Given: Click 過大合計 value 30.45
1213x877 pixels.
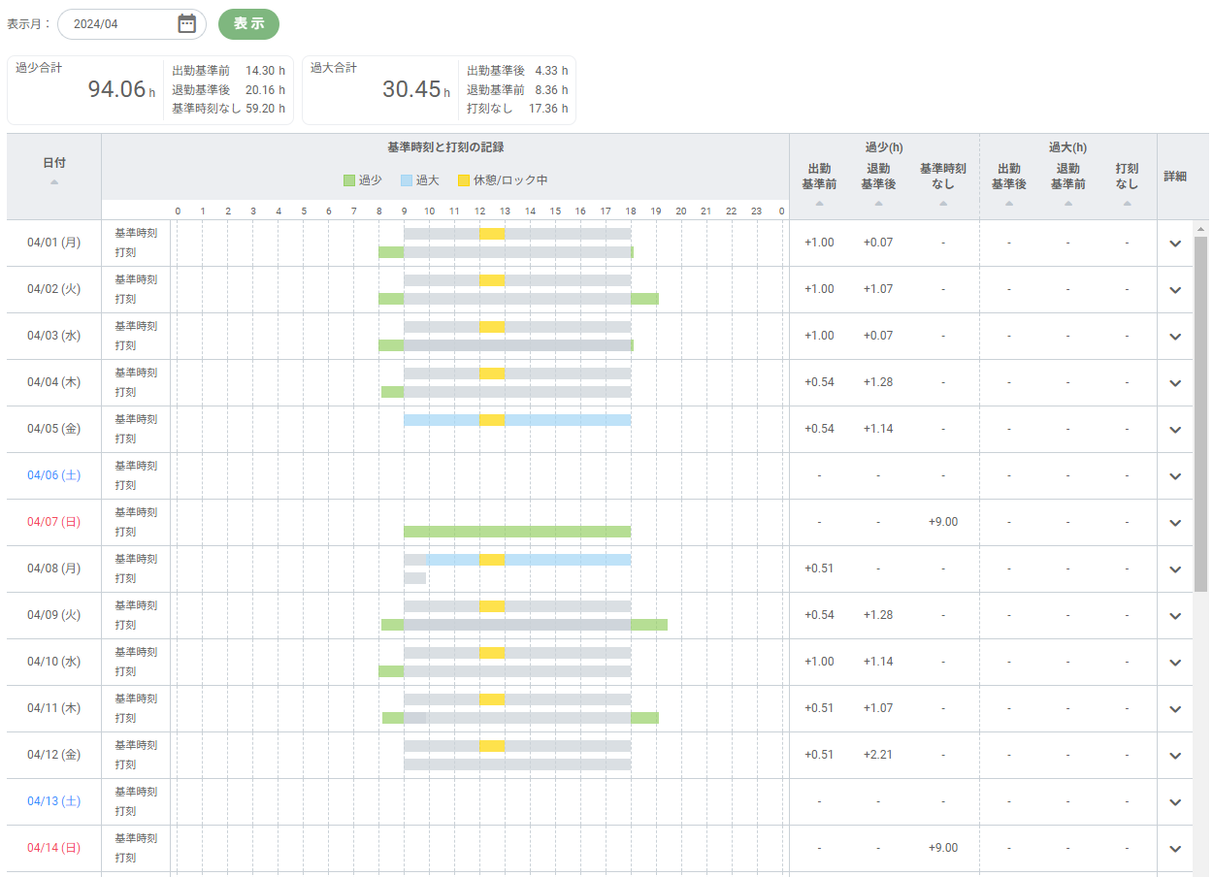Looking at the screenshot, I should click(x=411, y=89).
